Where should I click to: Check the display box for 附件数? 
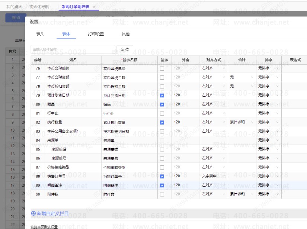162,194
